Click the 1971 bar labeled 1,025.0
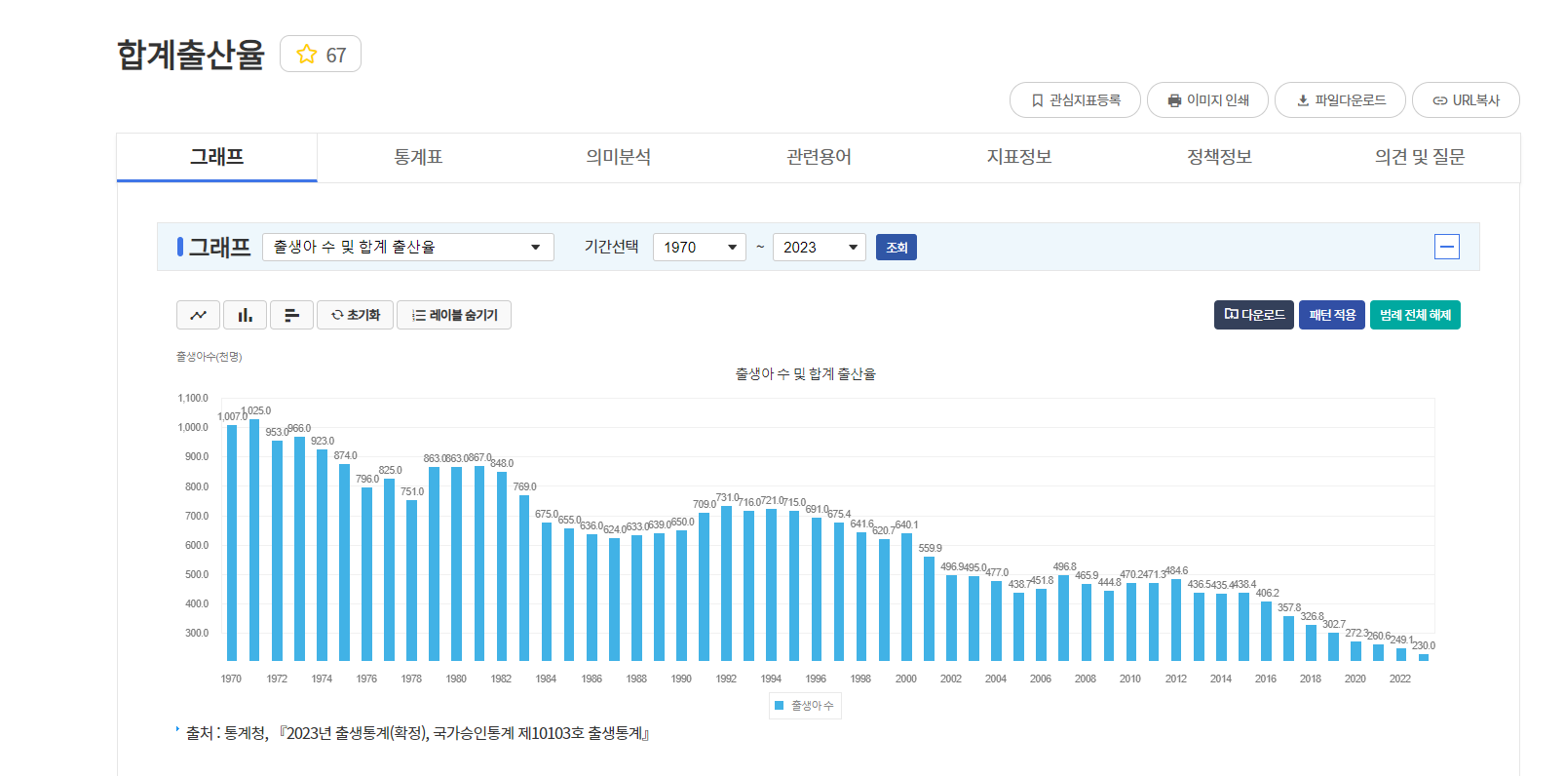1565x776 pixels. [254, 540]
